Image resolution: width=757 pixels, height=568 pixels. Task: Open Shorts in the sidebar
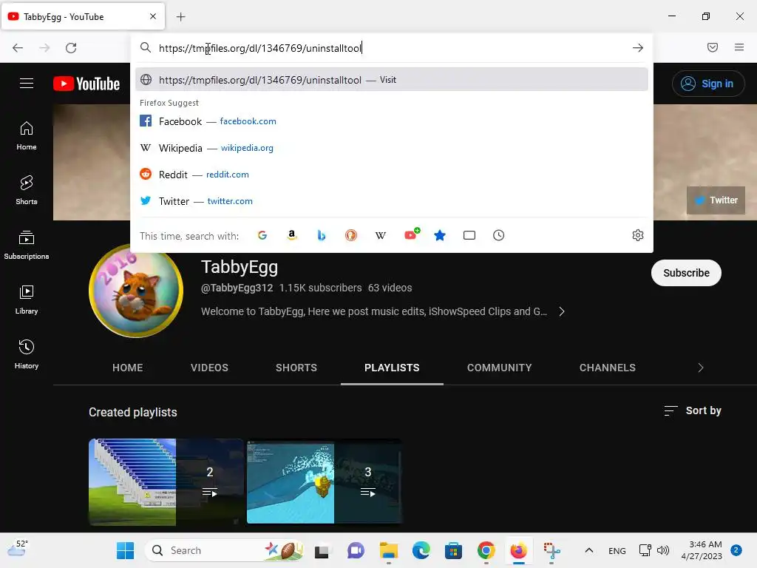27,190
